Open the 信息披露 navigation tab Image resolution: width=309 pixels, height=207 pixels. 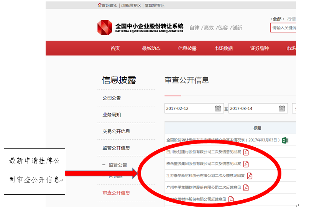click(187, 48)
